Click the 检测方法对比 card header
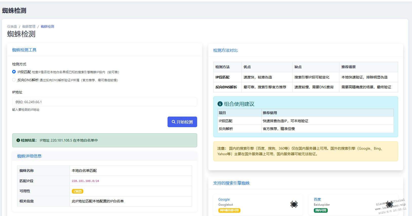This screenshot has width=412, height=216. (305, 50)
